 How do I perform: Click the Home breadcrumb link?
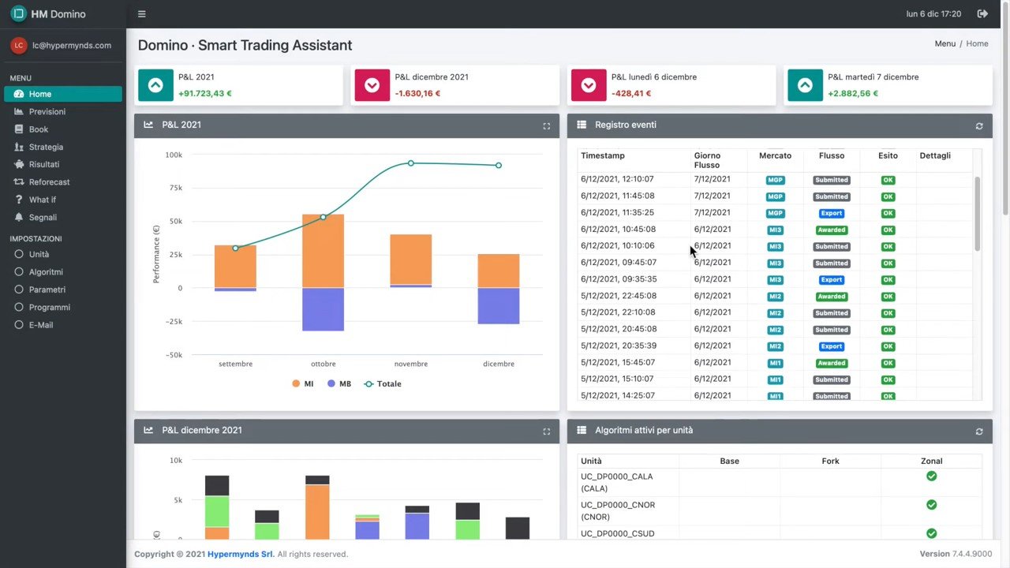[977, 43]
